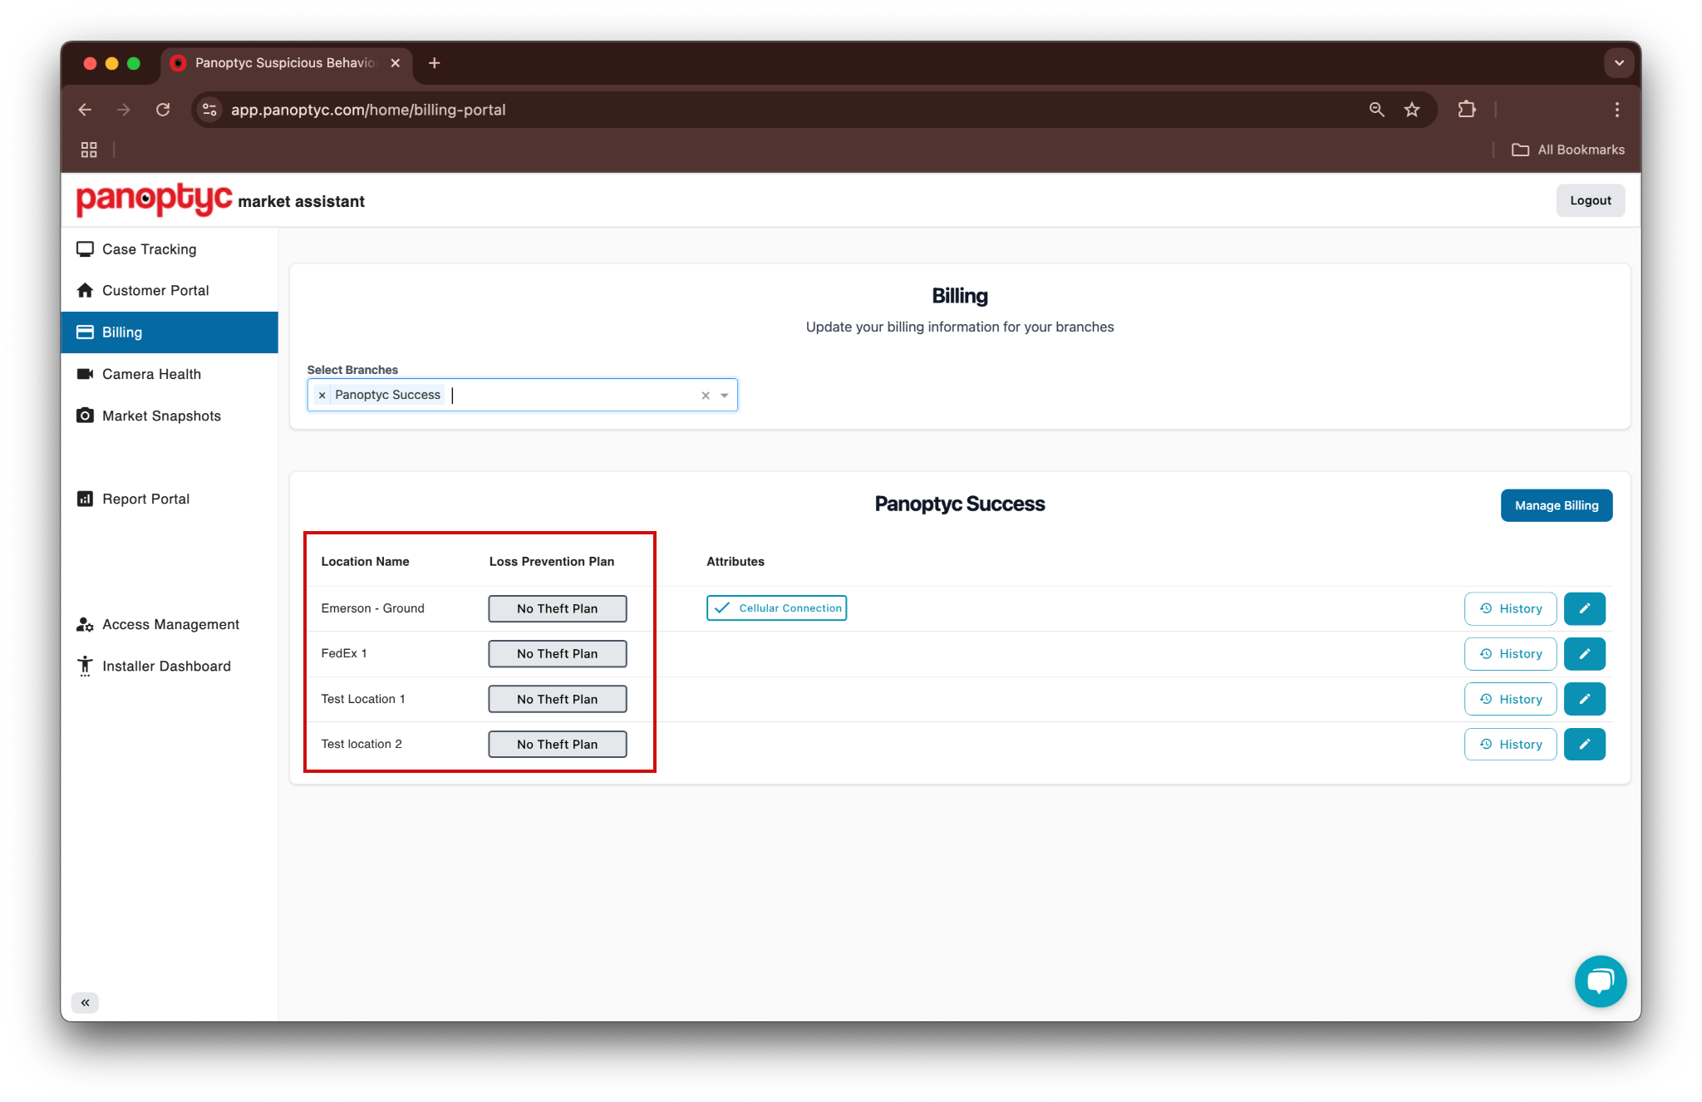The width and height of the screenshot is (1702, 1102).
Task: Open the chat support widget
Action: click(x=1600, y=981)
